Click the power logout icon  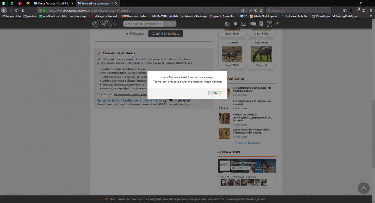[x=277, y=24]
